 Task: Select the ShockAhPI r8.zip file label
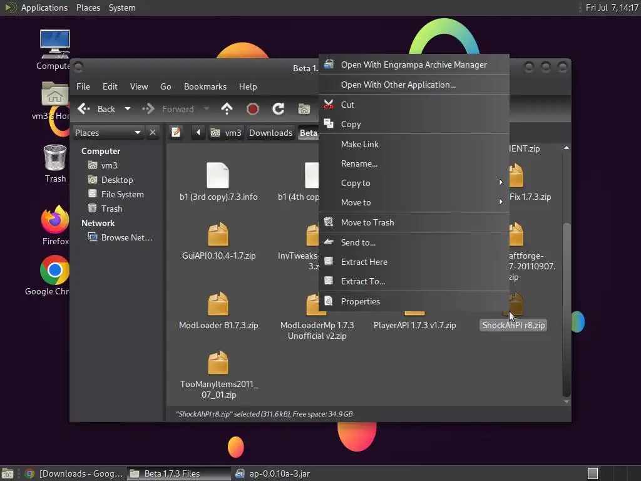pyautogui.click(x=513, y=325)
